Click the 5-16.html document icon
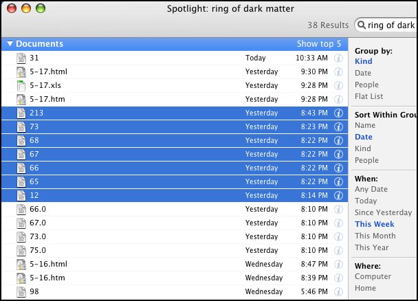The image size is (418, 301). click(x=21, y=264)
